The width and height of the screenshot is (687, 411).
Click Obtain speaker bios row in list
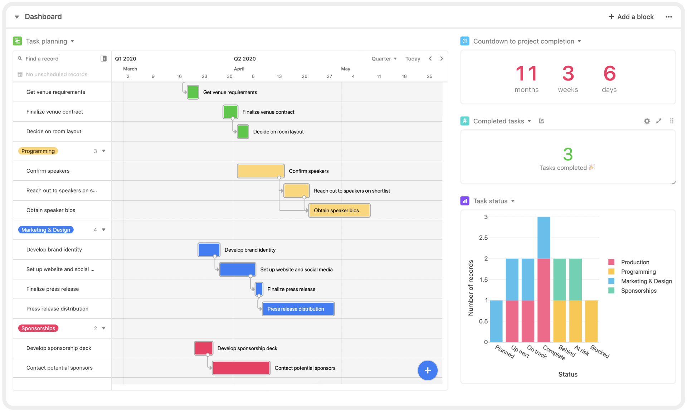(62, 210)
